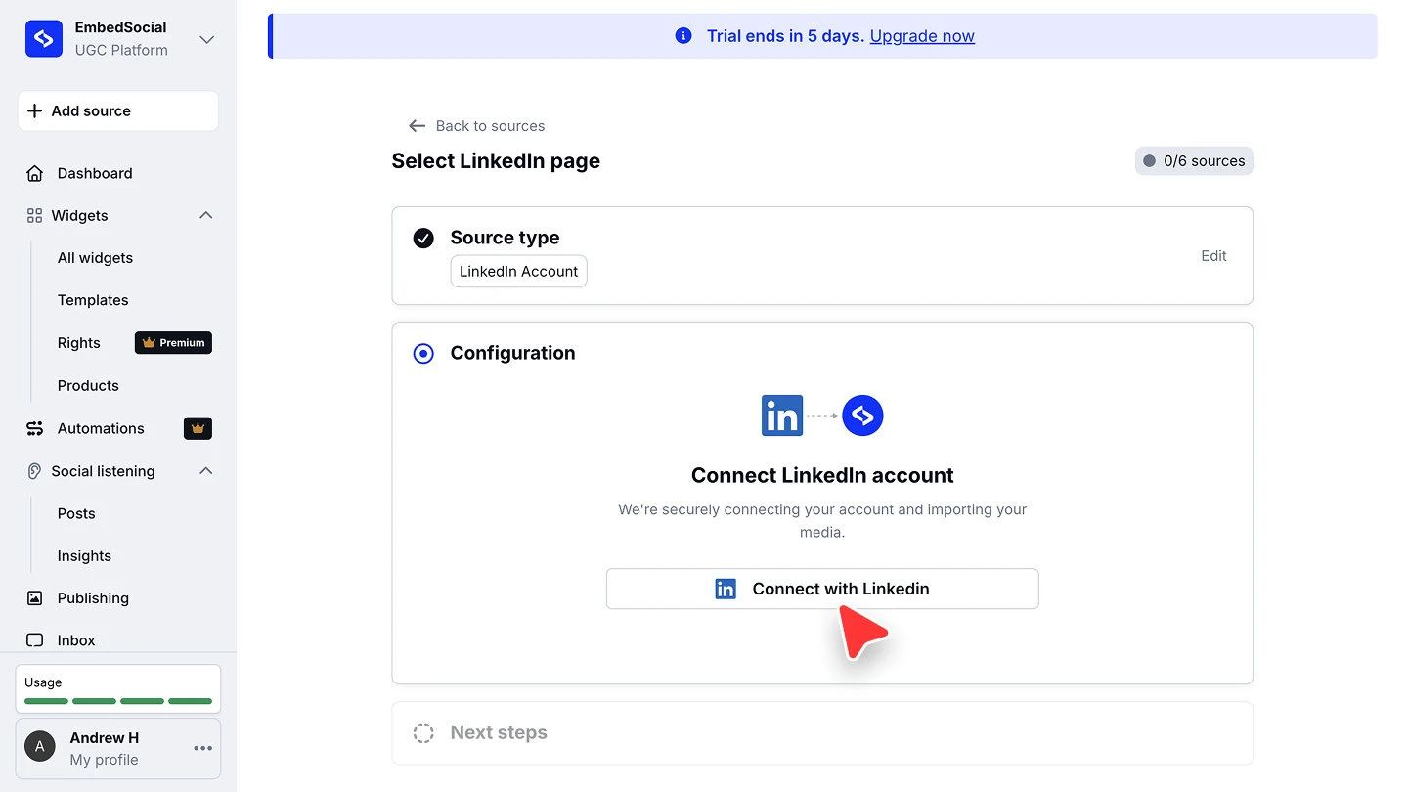Screen dimensions: 1408x792
Task: Click the Premium crown badge beside Rights
Action: pyautogui.click(x=173, y=343)
